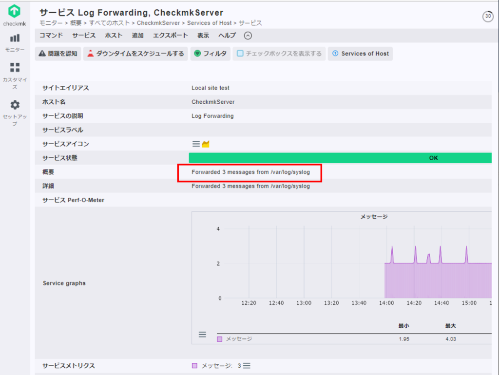Click the Local site test value

[211, 88]
